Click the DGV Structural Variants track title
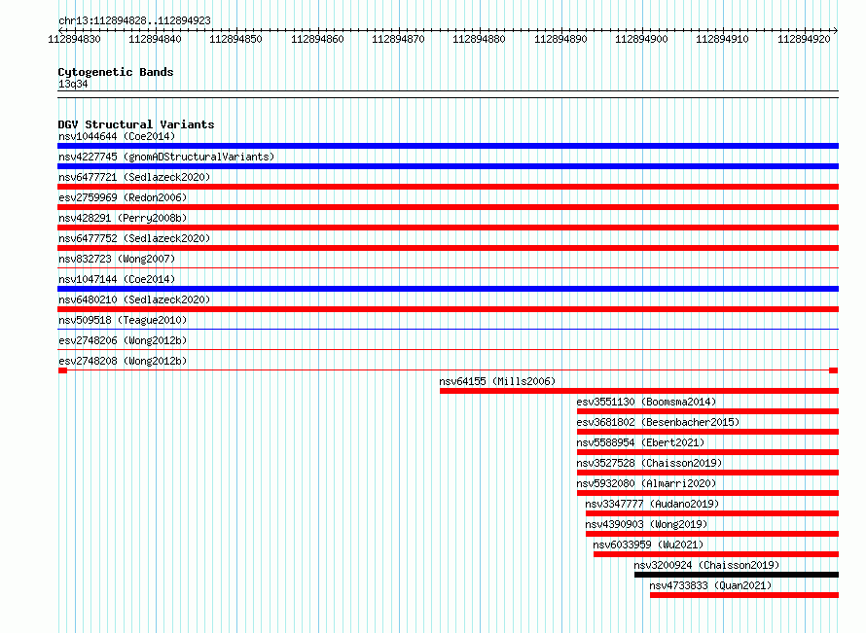The height and width of the screenshot is (633, 866). point(136,124)
